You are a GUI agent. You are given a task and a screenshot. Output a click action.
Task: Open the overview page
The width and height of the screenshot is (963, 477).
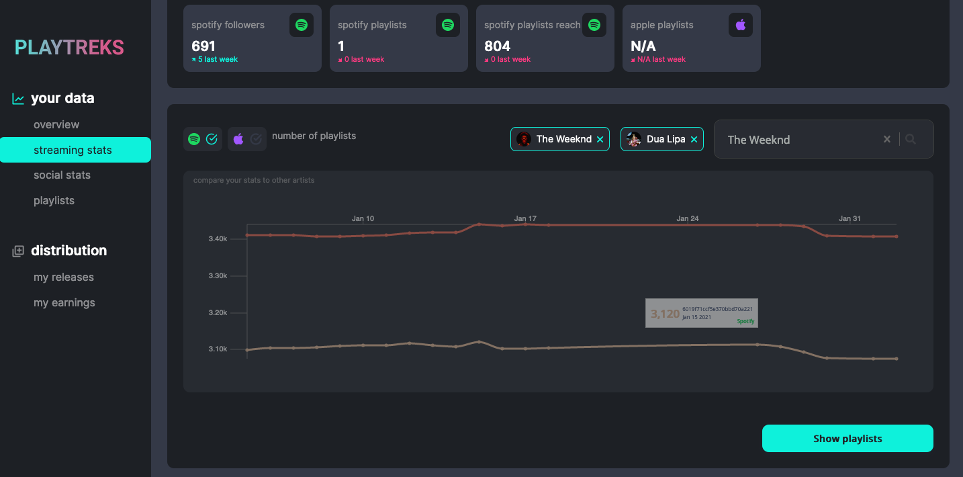(56, 124)
